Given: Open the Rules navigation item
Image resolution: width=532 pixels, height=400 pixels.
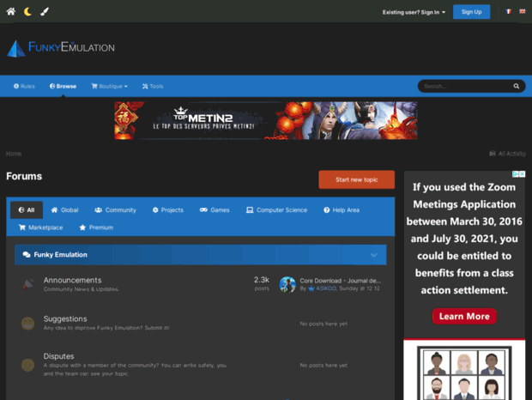Looking at the screenshot, I should [24, 87].
